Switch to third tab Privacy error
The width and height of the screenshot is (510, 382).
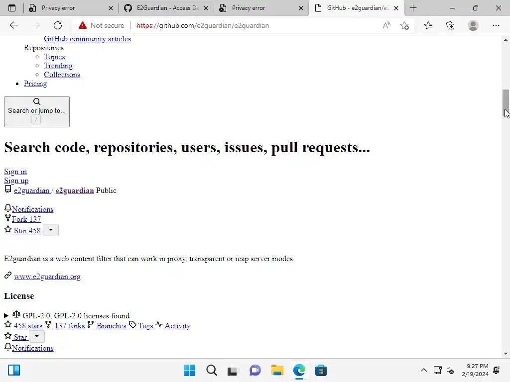[x=261, y=8]
